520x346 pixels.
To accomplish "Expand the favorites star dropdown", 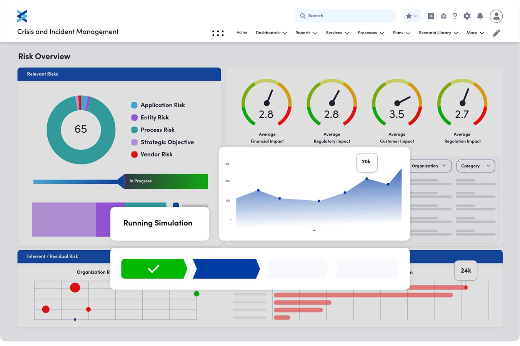I will [412, 16].
